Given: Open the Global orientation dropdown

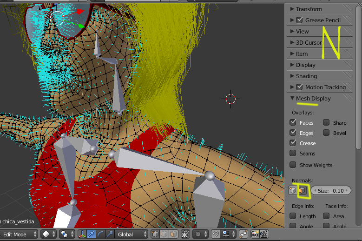Looking at the screenshot, I should [131, 234].
